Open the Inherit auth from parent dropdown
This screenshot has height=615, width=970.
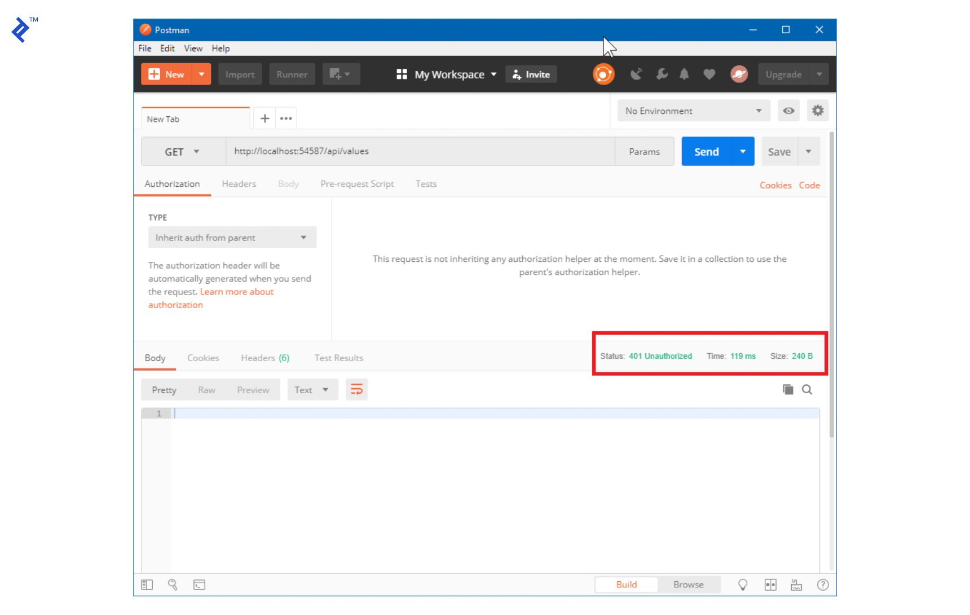[232, 237]
